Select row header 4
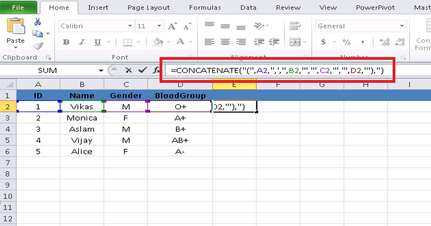The height and width of the screenshot is (226, 431). pyautogui.click(x=8, y=129)
